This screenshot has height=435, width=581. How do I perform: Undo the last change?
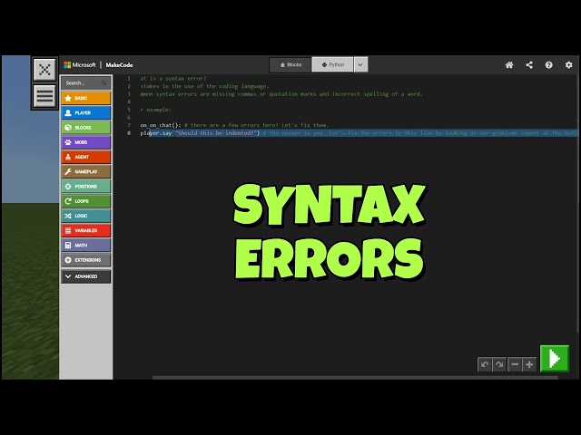484,364
